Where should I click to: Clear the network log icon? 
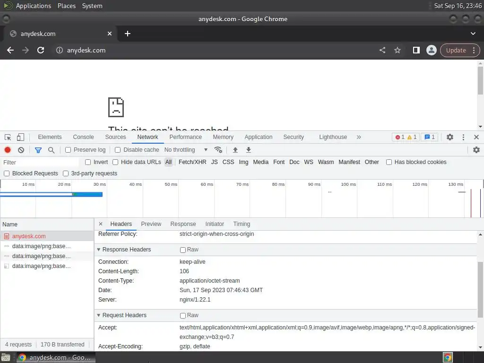coord(21,150)
